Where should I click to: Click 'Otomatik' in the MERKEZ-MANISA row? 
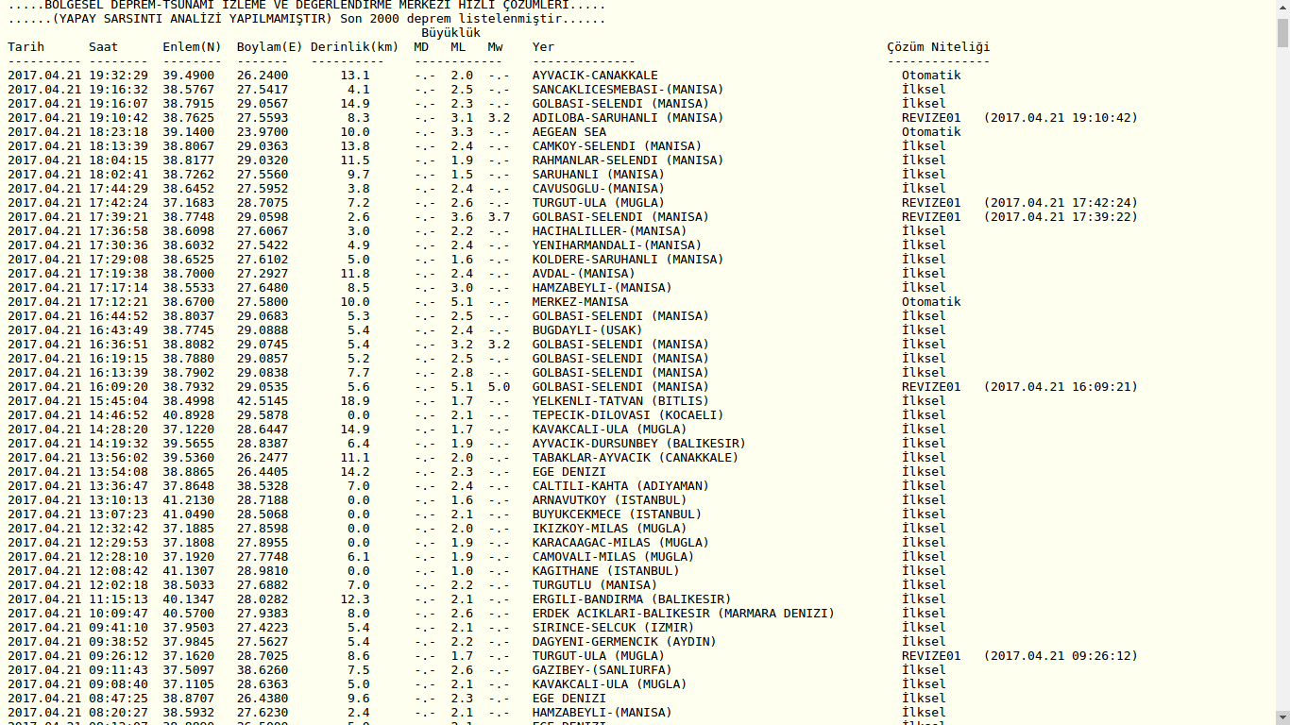[x=931, y=302]
